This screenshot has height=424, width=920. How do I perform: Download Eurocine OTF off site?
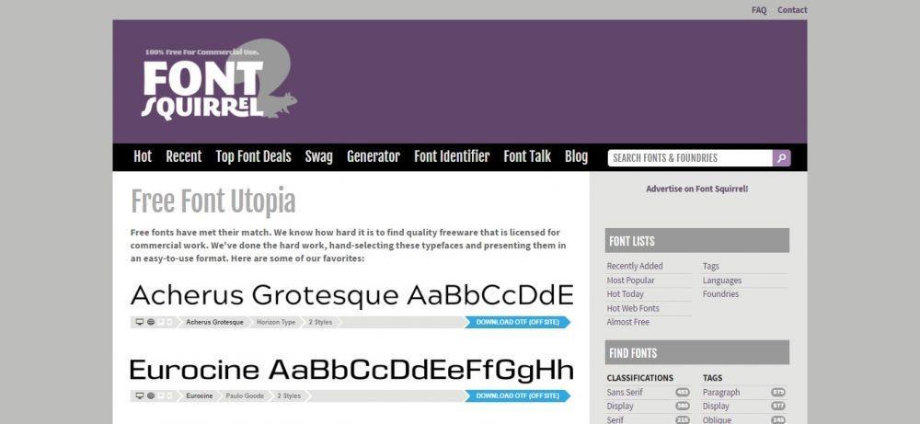coord(517,395)
